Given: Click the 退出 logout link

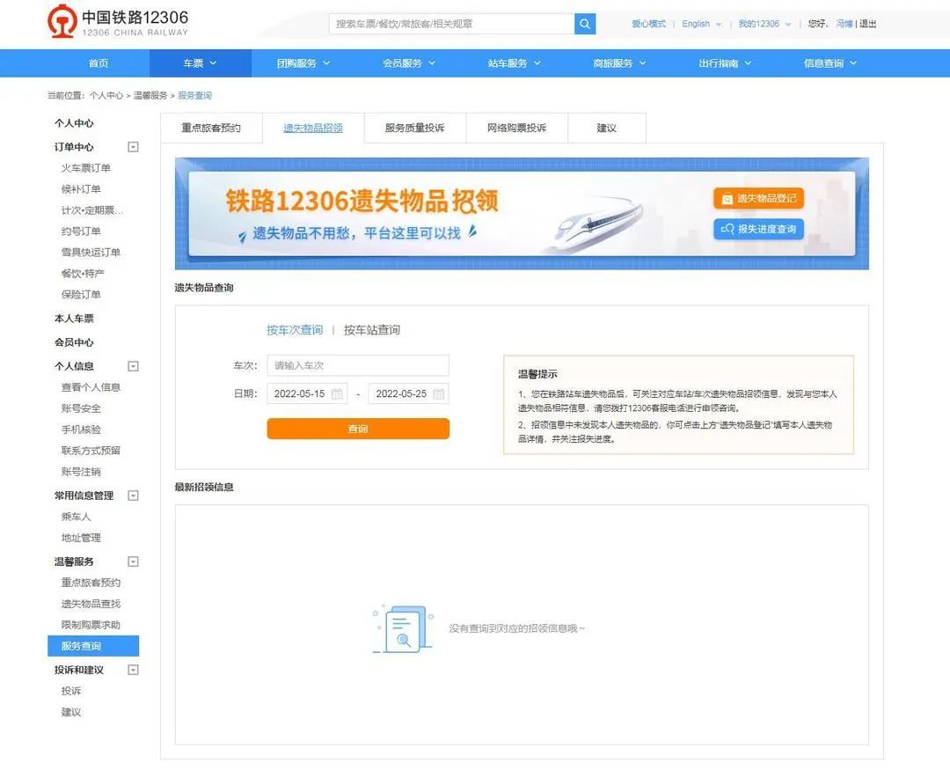Looking at the screenshot, I should click(x=867, y=24).
